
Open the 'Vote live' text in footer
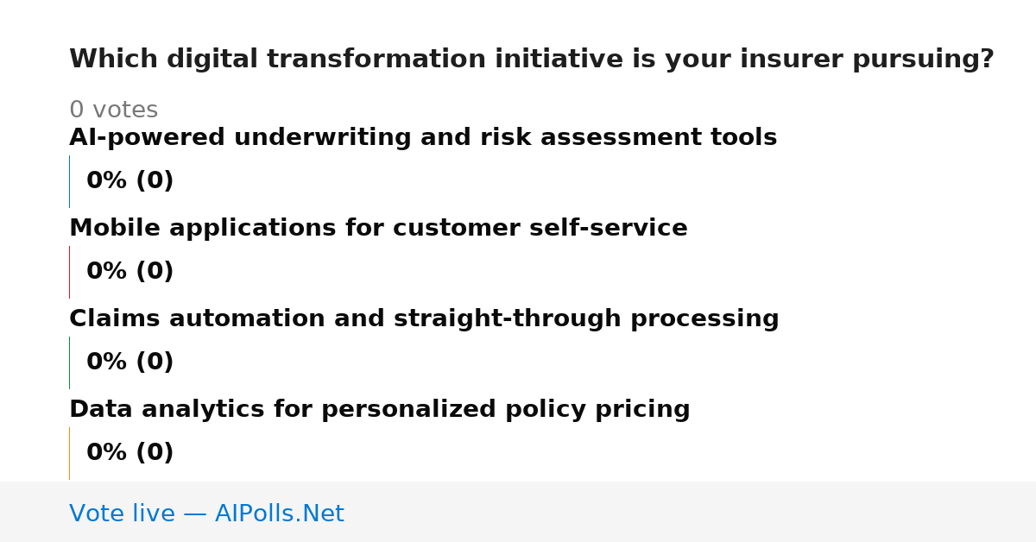pos(122,514)
